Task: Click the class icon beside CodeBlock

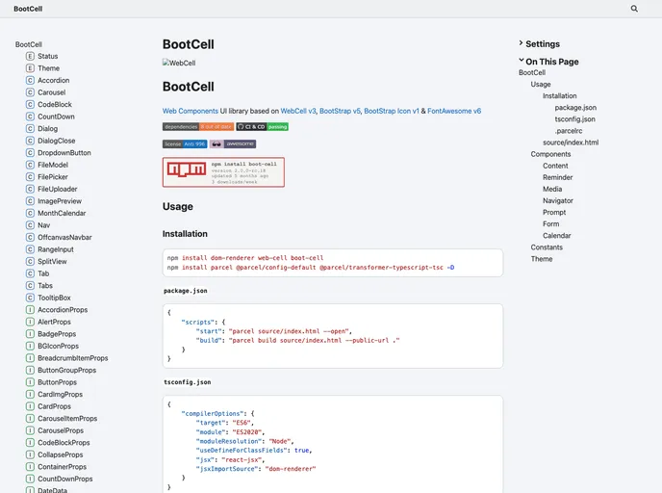Action: pyautogui.click(x=30, y=104)
